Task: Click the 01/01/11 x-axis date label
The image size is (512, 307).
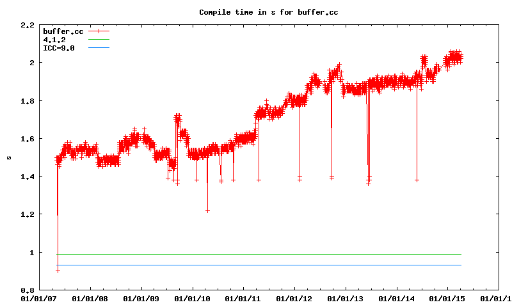Action: (x=243, y=298)
